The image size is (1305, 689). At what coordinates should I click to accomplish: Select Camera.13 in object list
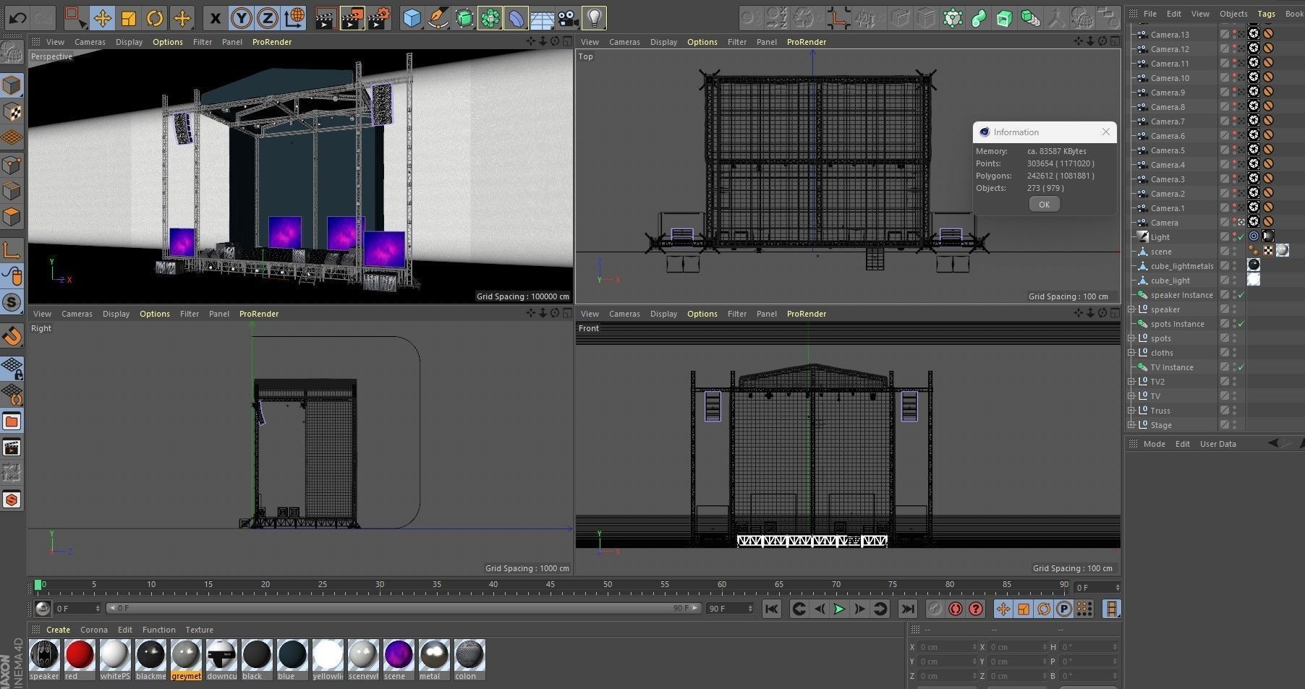click(x=1170, y=35)
